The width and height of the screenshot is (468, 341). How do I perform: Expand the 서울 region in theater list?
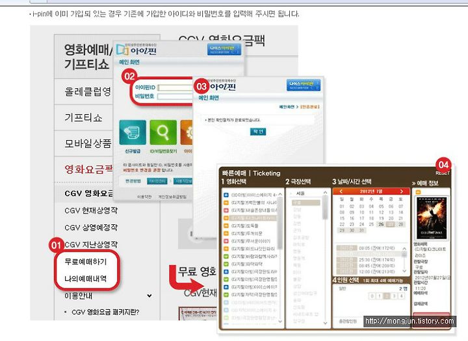point(300,193)
